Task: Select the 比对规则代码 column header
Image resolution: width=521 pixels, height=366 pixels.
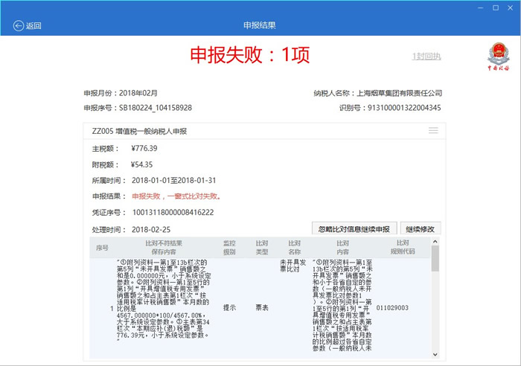Action: point(403,247)
